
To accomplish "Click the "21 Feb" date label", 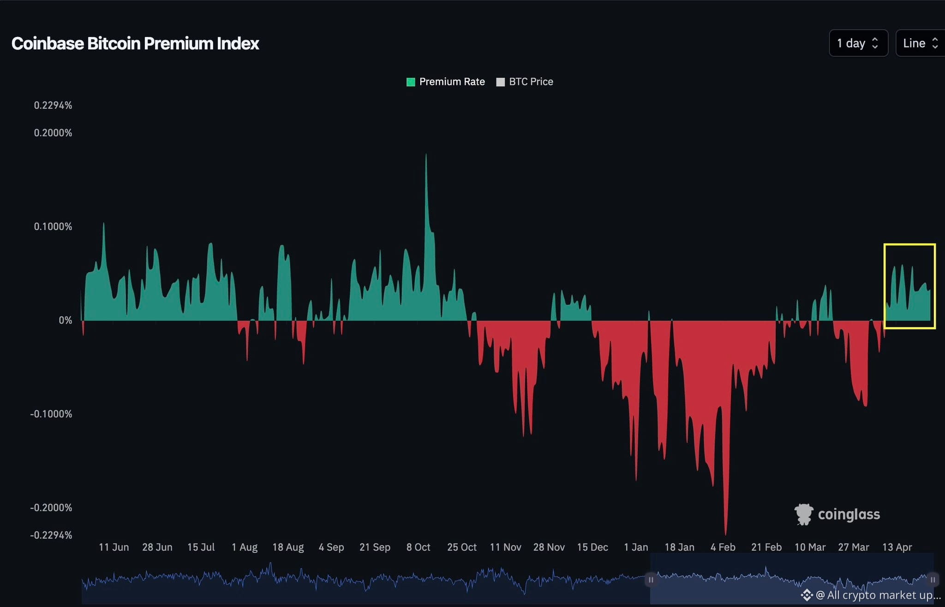I will coord(766,547).
